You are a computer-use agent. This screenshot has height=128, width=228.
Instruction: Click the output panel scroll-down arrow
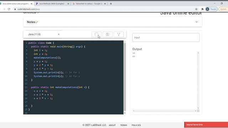[x=198, y=108]
